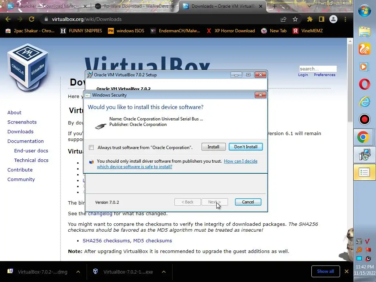This screenshot has width=376, height=282.
Task: Launch Opera from the taskbar
Action: (x=365, y=84)
